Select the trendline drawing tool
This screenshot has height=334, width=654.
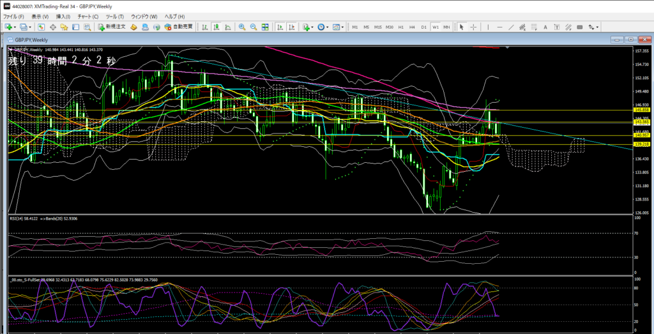click(x=512, y=27)
